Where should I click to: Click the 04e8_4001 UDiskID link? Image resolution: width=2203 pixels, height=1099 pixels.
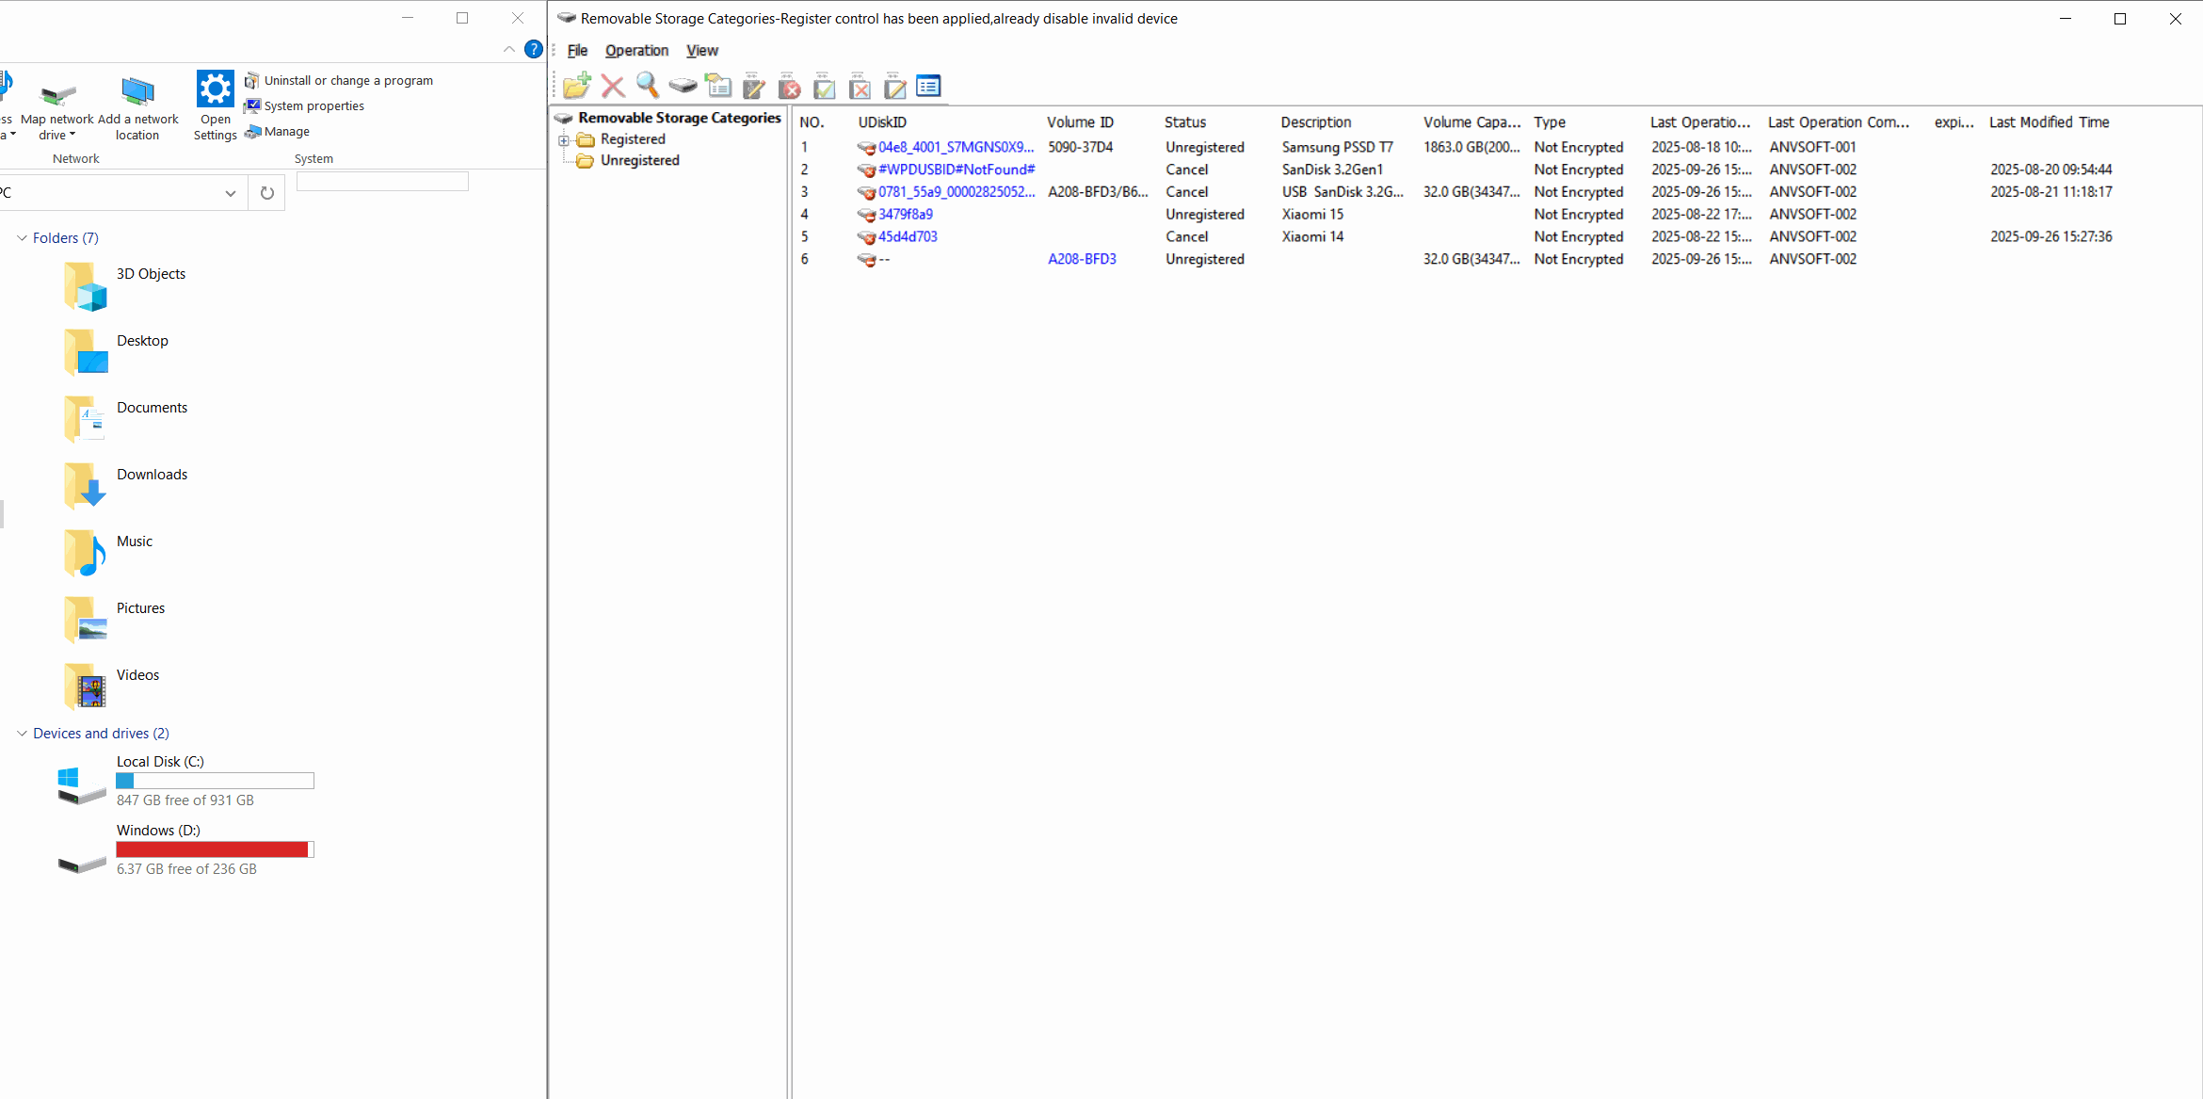tap(955, 148)
